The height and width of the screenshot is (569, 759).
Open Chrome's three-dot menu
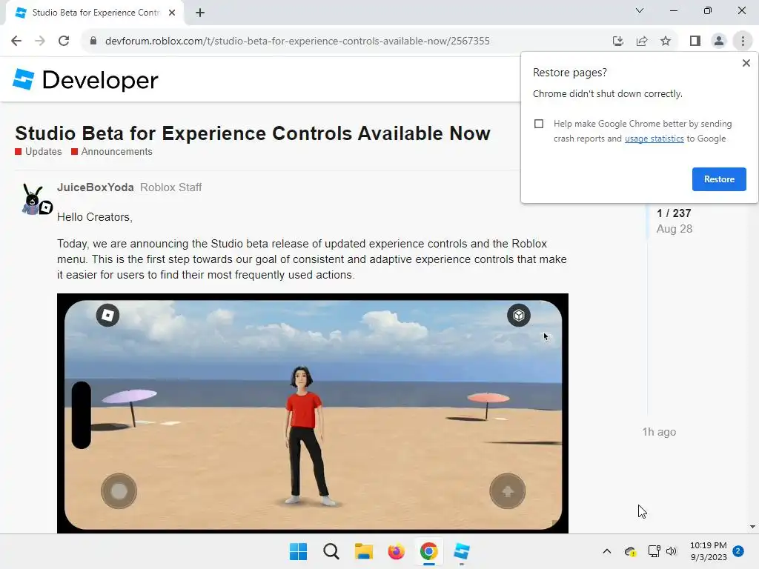[x=743, y=41]
